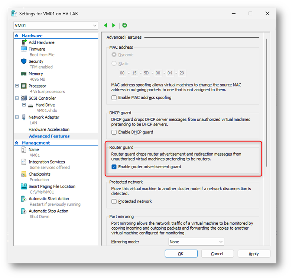
Task: Select Advanced Features in the tree
Action: [x=49, y=136]
